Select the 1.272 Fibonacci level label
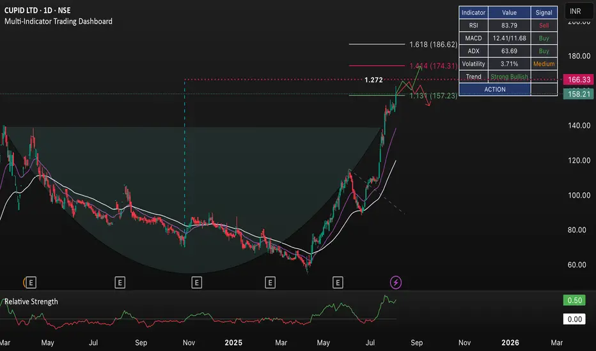This screenshot has height=351, width=596. (x=373, y=80)
